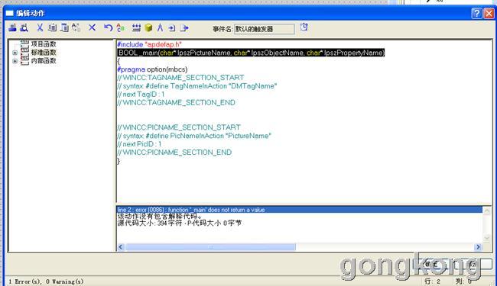Click the 该动作没有包含解释代码 output line
Image resolution: width=497 pixels, height=286 pixels.
tap(160, 217)
